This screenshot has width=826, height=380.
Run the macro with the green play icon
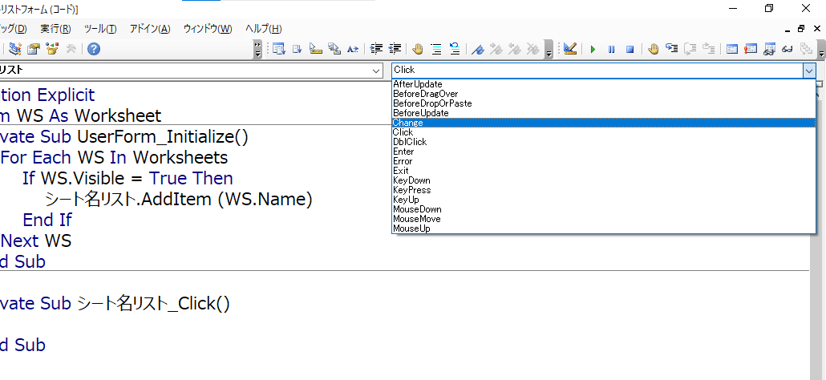click(593, 49)
